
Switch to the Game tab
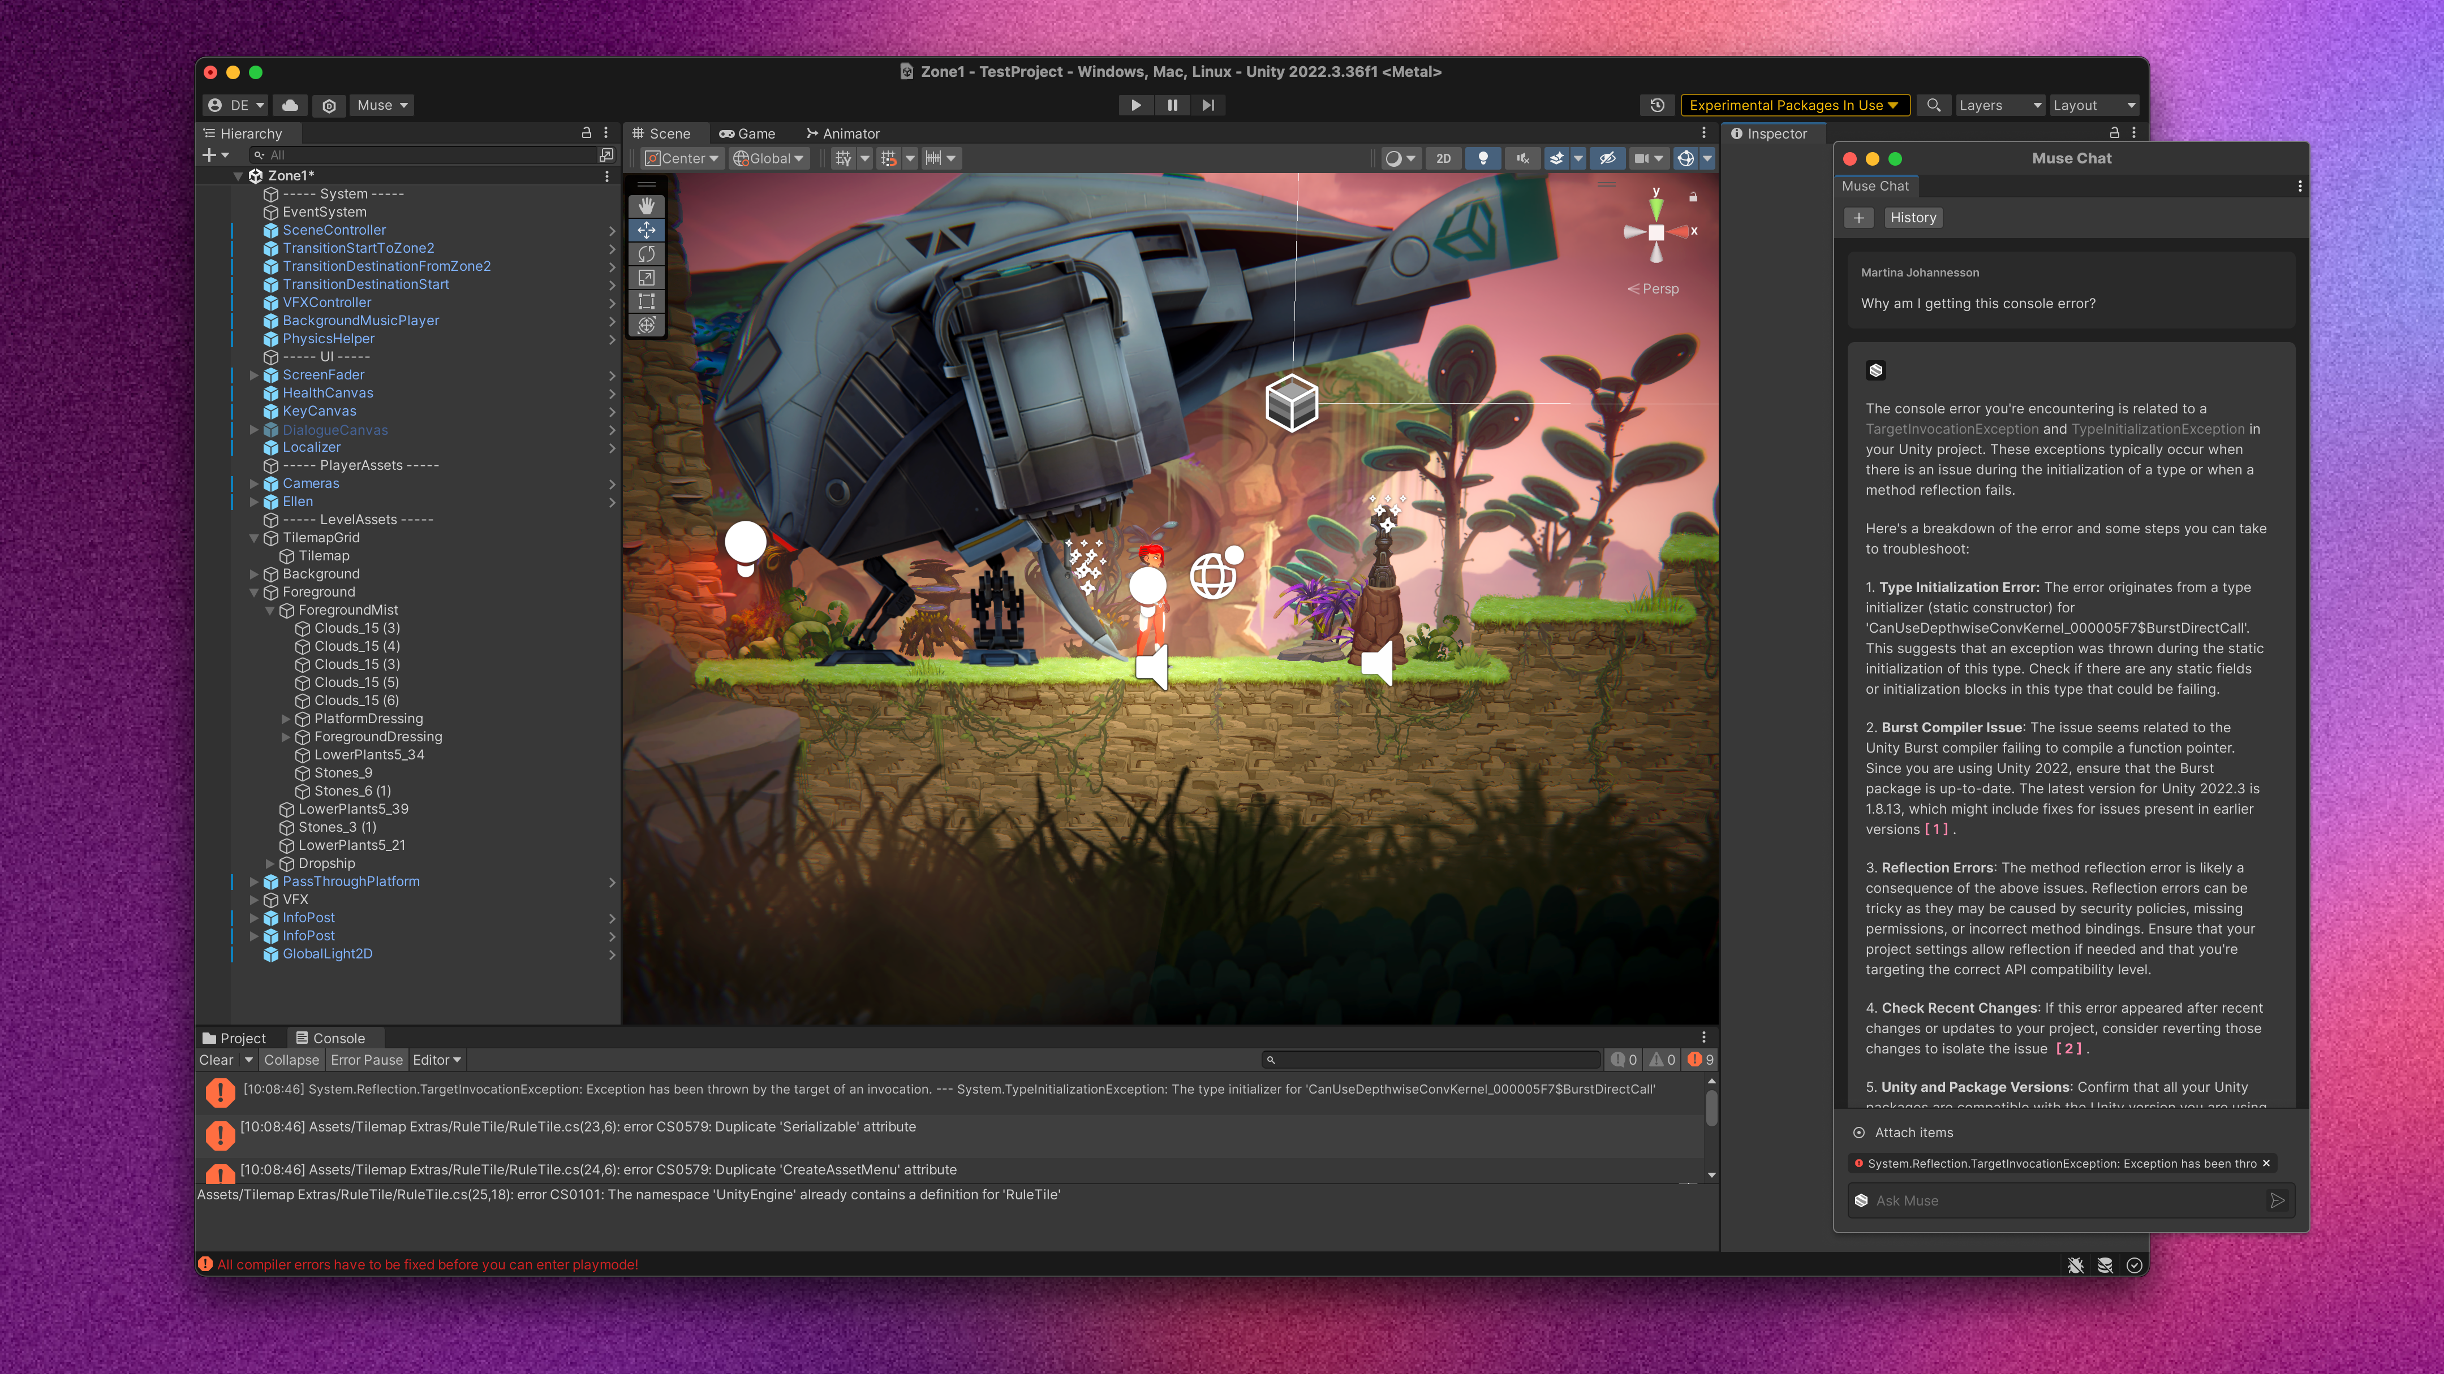pyautogui.click(x=747, y=133)
